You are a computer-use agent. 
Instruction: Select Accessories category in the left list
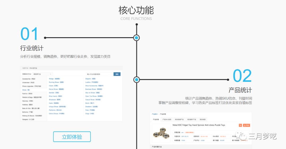(x=29, y=79)
